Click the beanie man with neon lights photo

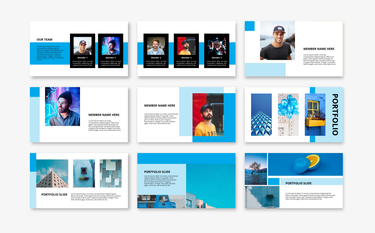click(62, 106)
